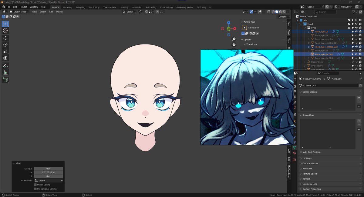Open the Render menu
364x197 pixels.
tap(23, 7)
